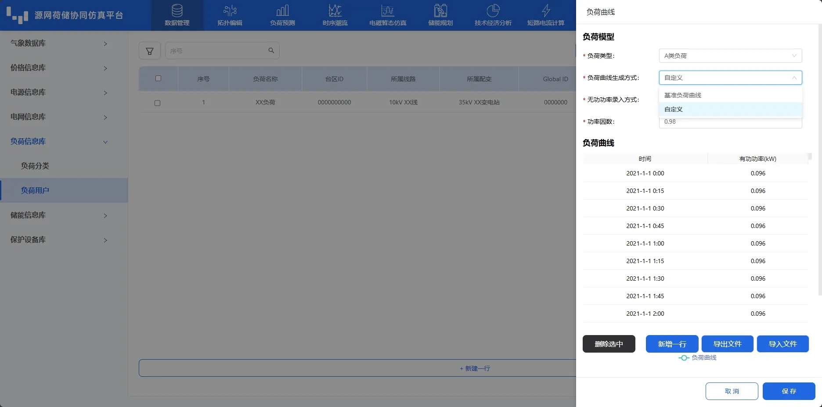Focus the 序号 search input
The width and height of the screenshot is (822, 407).
(217, 51)
